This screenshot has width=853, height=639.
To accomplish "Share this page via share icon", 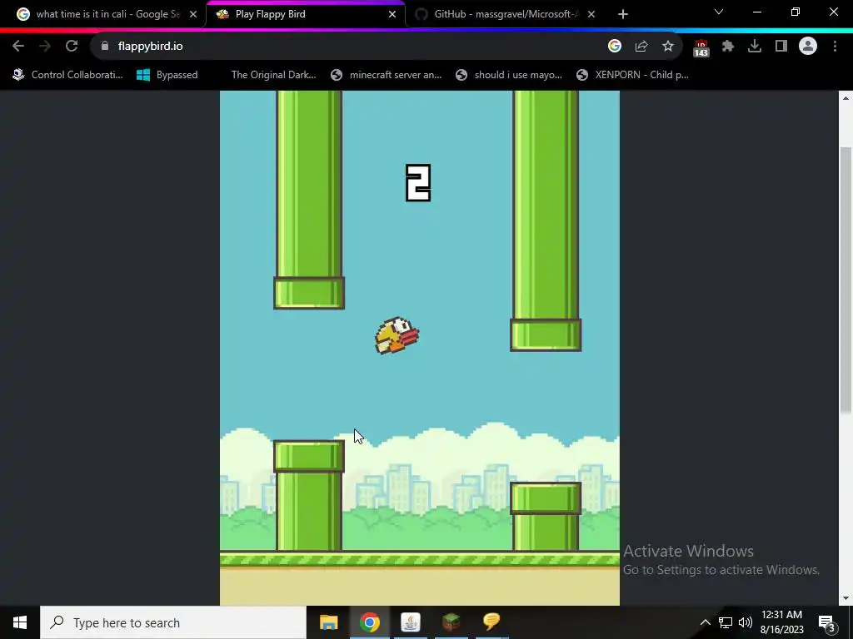I will (x=641, y=47).
